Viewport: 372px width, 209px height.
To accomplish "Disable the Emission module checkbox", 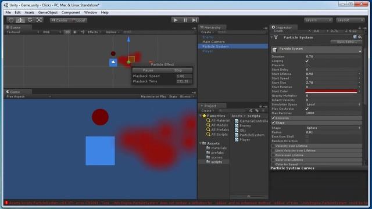I will pyautogui.click(x=273, y=118).
